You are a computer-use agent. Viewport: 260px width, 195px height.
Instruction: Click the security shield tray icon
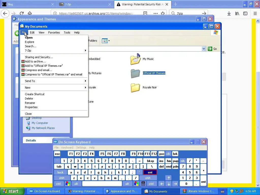232,191
